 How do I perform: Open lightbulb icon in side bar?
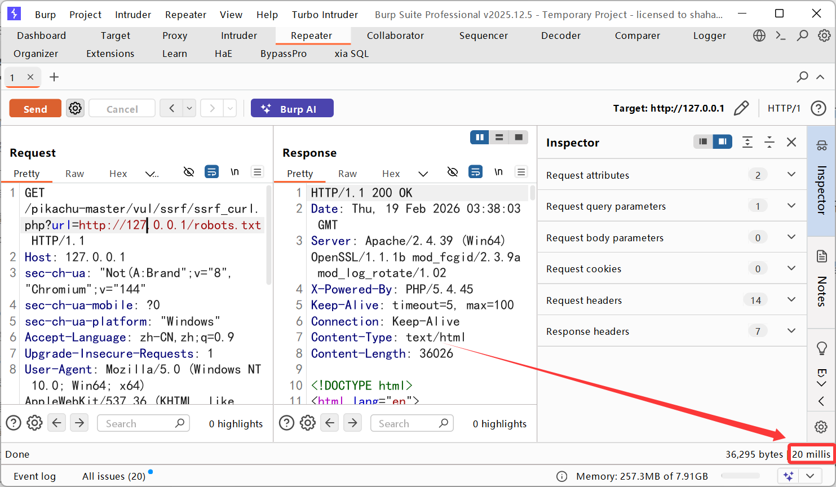click(822, 349)
